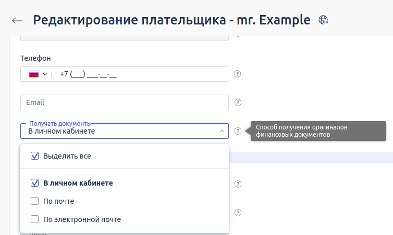The height and width of the screenshot is (235, 393).
Task: Toggle the Выделить все checkbox
Action: [34, 156]
